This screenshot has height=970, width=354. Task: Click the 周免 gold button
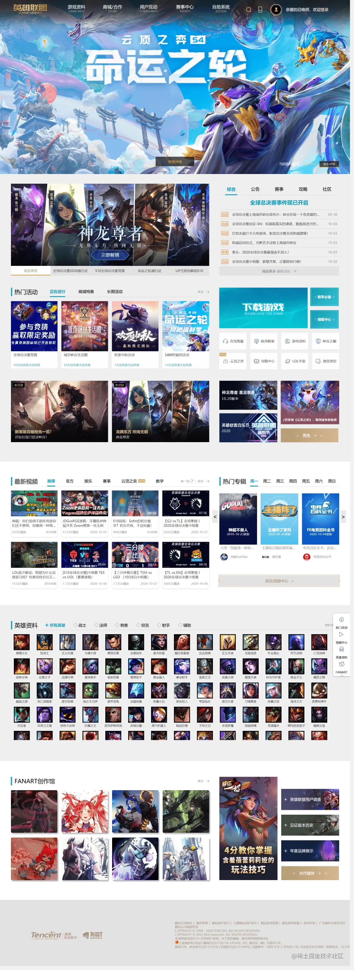[310, 435]
